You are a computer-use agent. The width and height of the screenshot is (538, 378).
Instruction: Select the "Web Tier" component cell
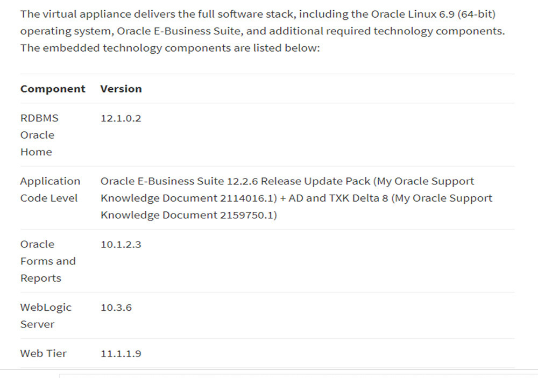coord(44,353)
